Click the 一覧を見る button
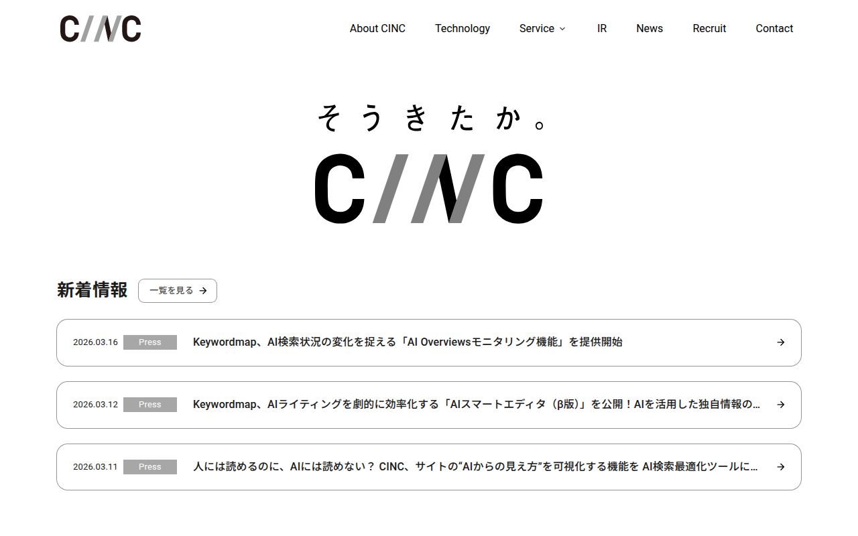This screenshot has height=536, width=858. [178, 291]
